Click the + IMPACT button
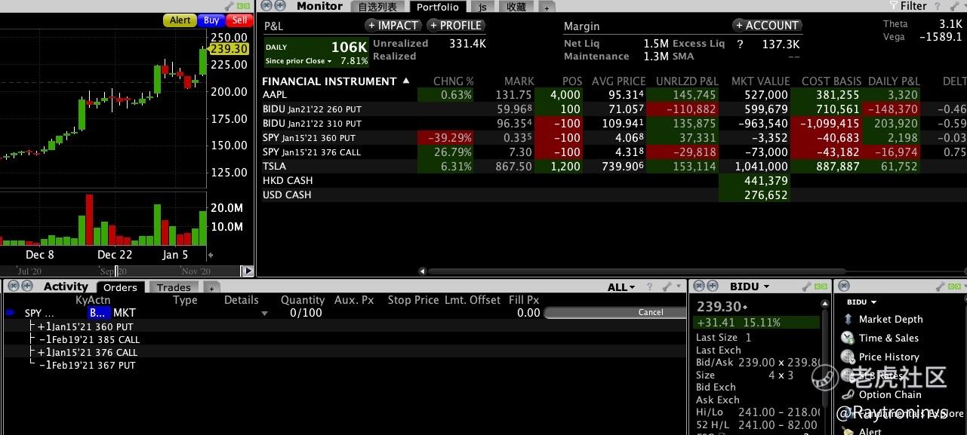 (393, 25)
